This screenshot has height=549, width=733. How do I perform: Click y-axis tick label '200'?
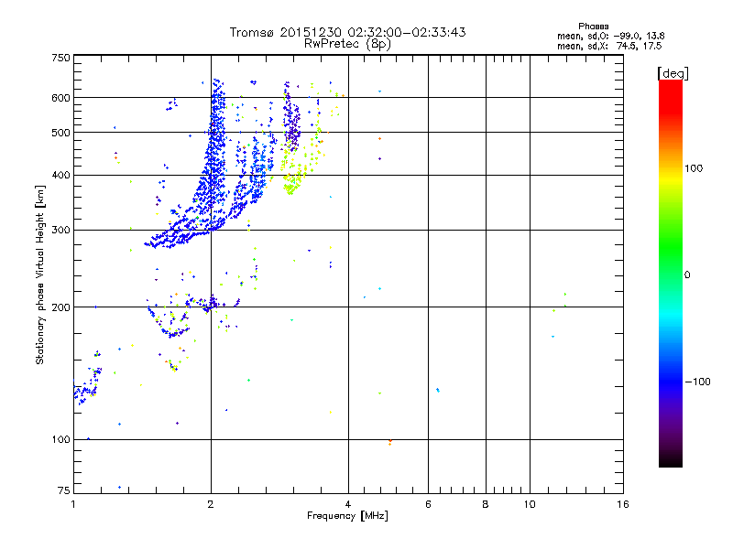pos(60,307)
